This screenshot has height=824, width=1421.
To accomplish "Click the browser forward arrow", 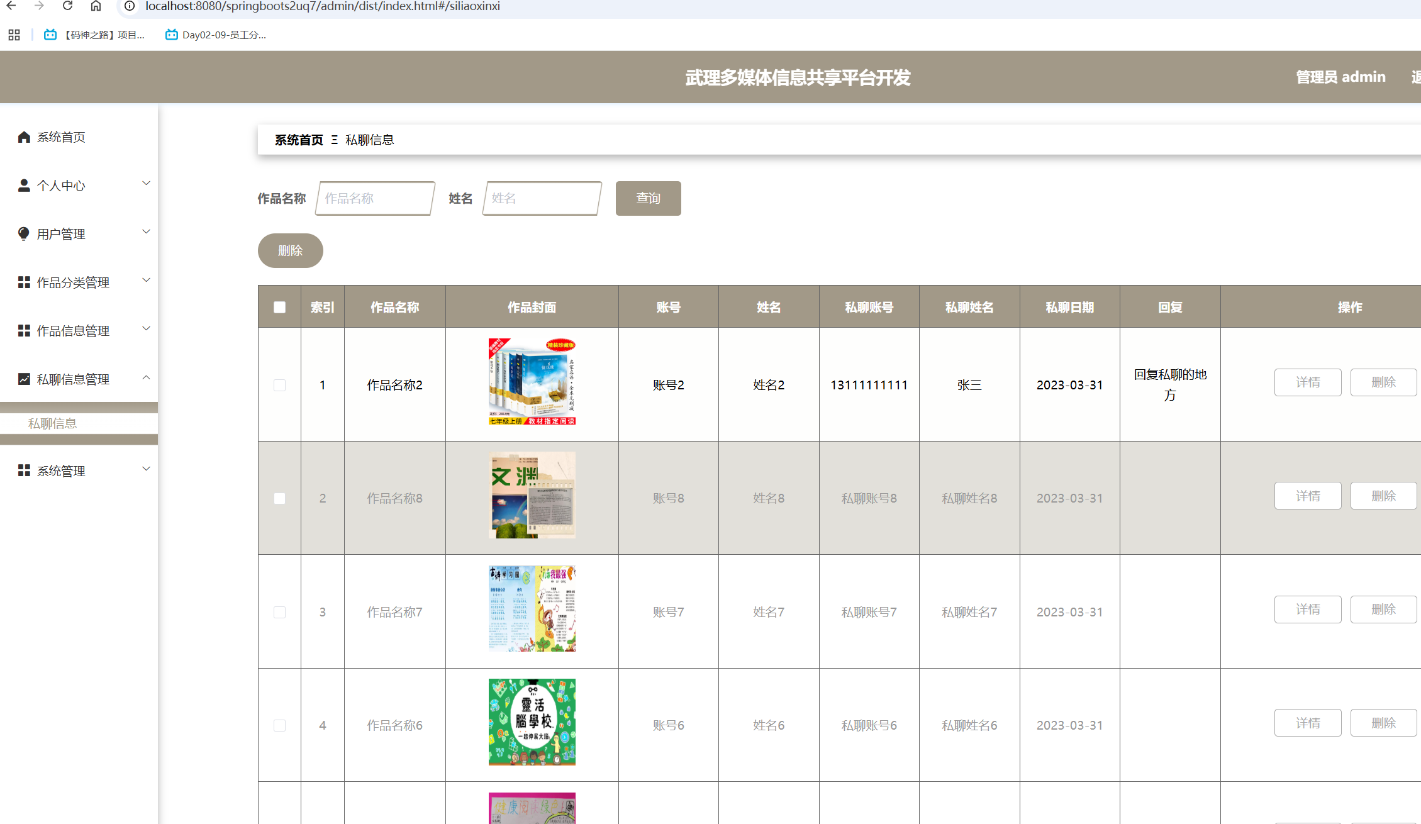I will [39, 6].
